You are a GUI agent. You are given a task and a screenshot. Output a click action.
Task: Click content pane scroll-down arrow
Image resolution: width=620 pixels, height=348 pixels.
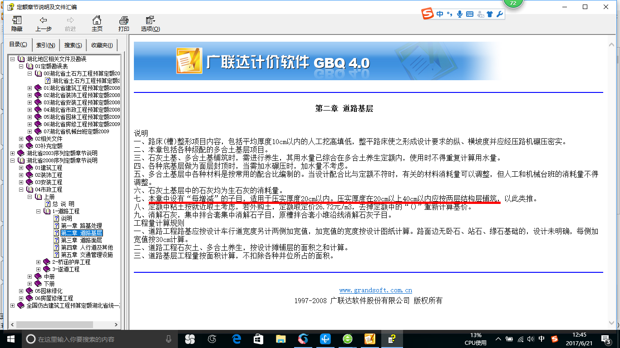(x=612, y=323)
